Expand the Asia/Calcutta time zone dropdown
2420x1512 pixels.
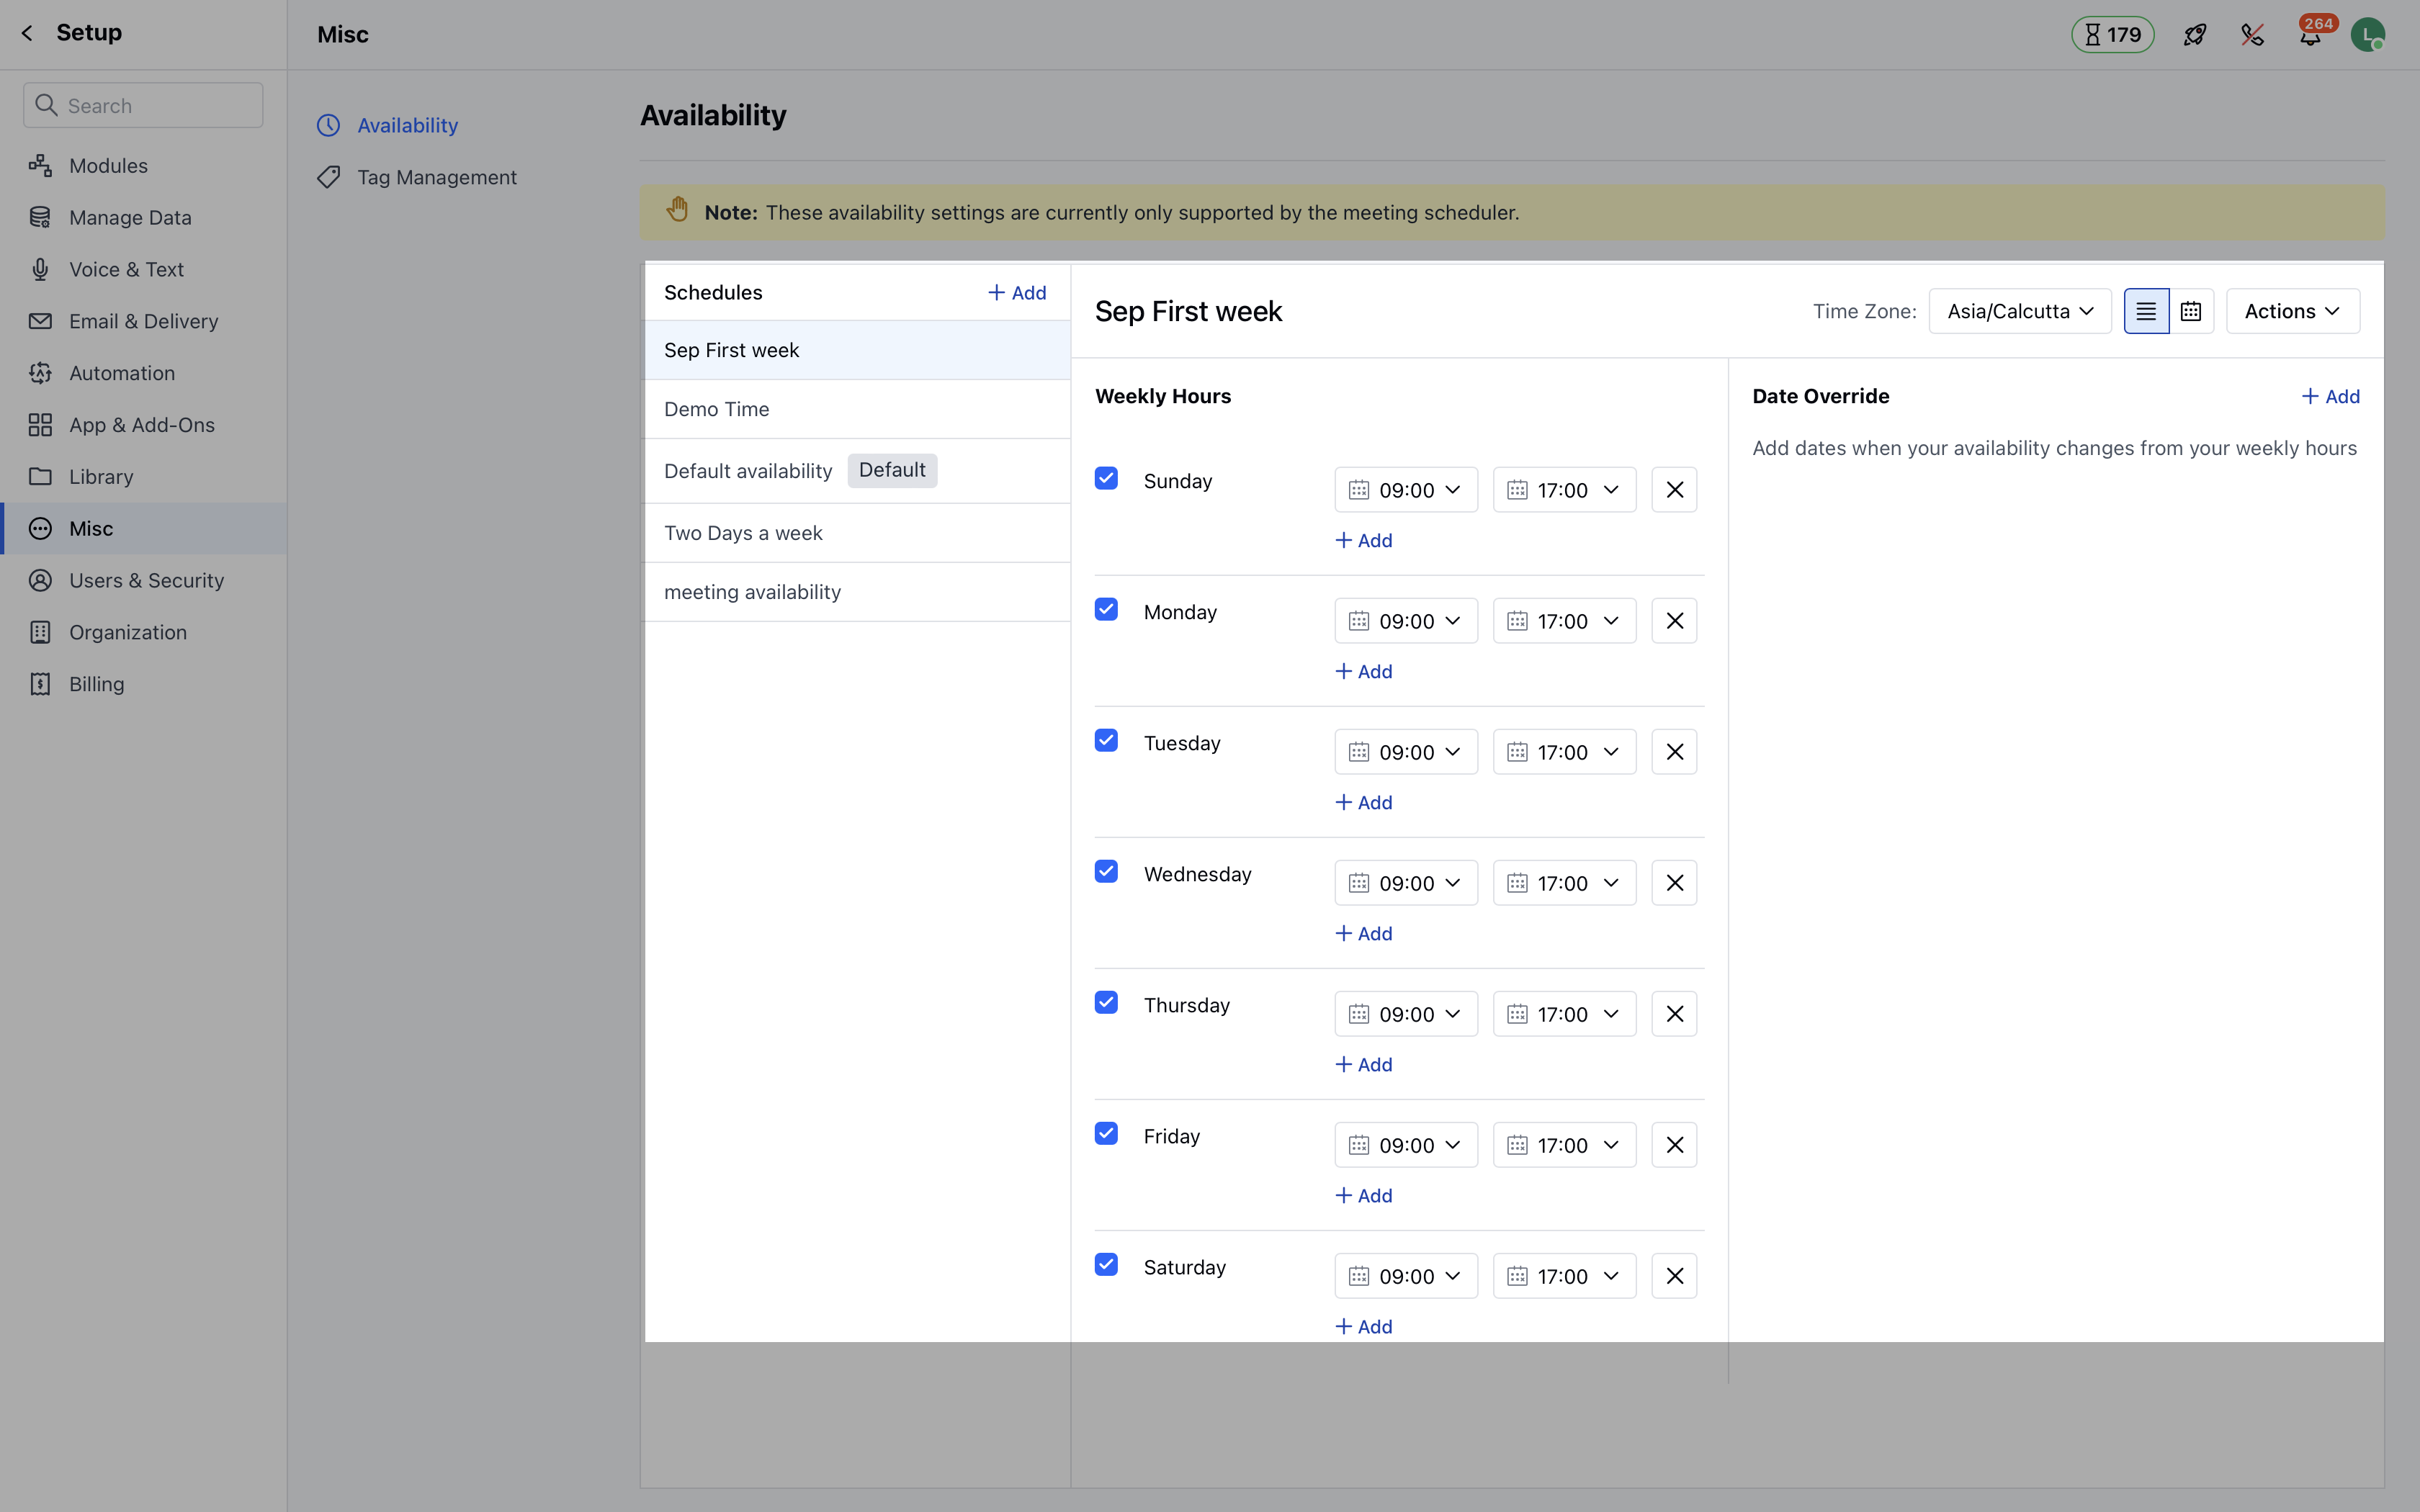coord(2019,311)
